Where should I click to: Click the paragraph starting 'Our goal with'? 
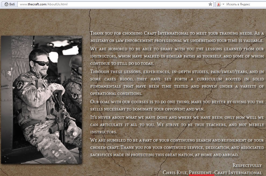(177, 105)
